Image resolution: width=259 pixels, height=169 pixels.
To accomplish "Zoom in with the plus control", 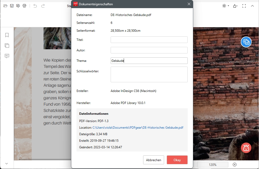I will [235, 165].
